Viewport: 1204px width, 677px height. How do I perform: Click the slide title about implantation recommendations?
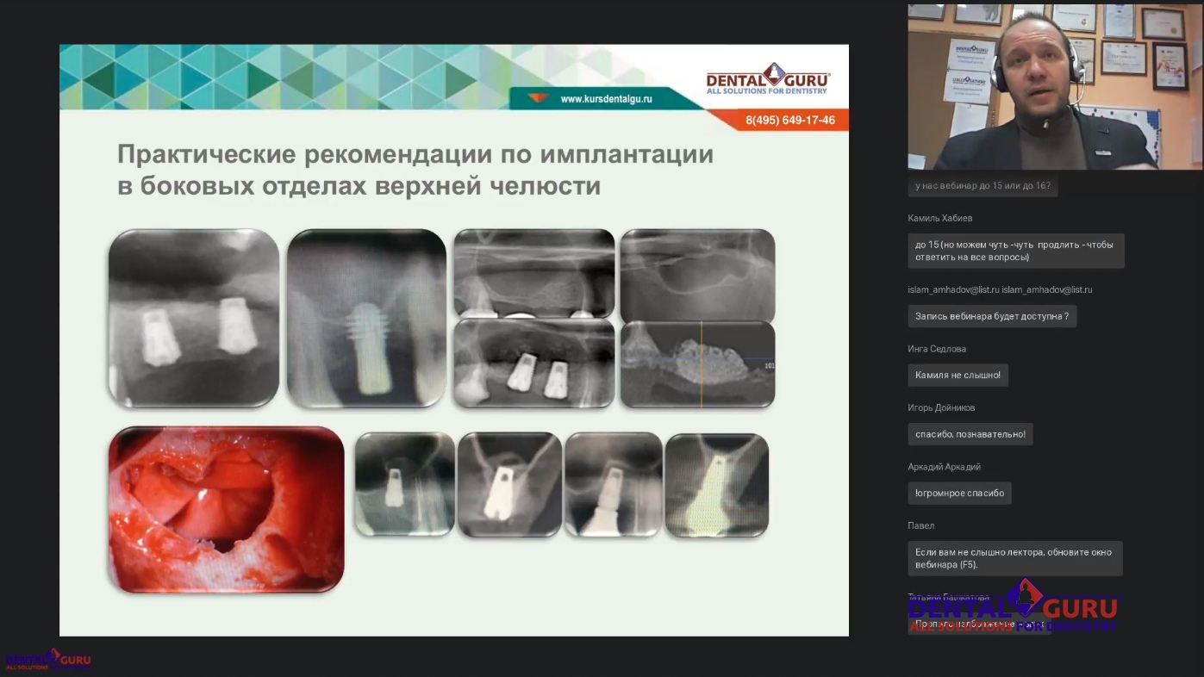415,170
